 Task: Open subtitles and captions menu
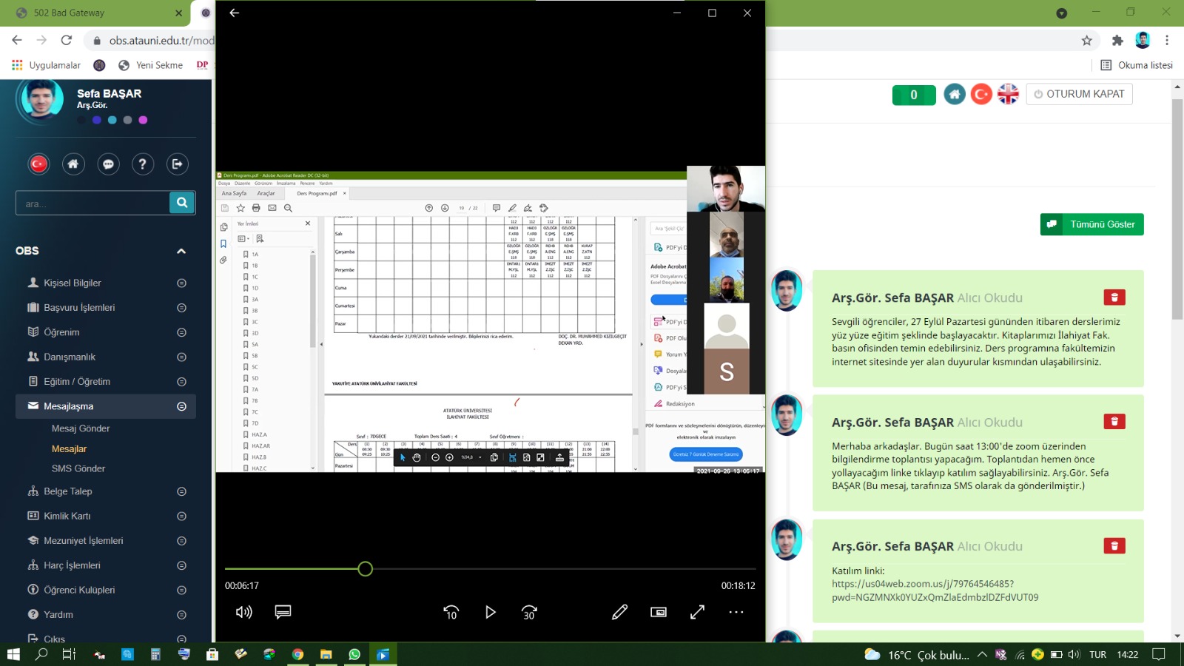click(x=283, y=612)
